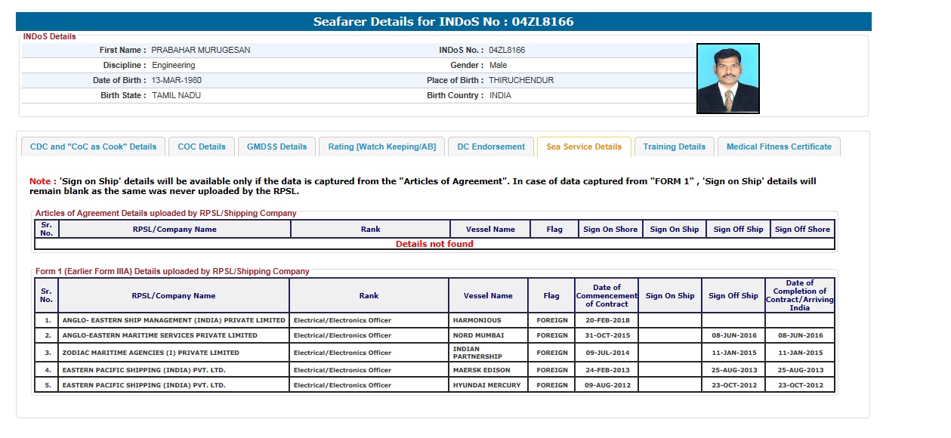View the Training Details tab
This screenshot has width=951, height=438.
674,147
